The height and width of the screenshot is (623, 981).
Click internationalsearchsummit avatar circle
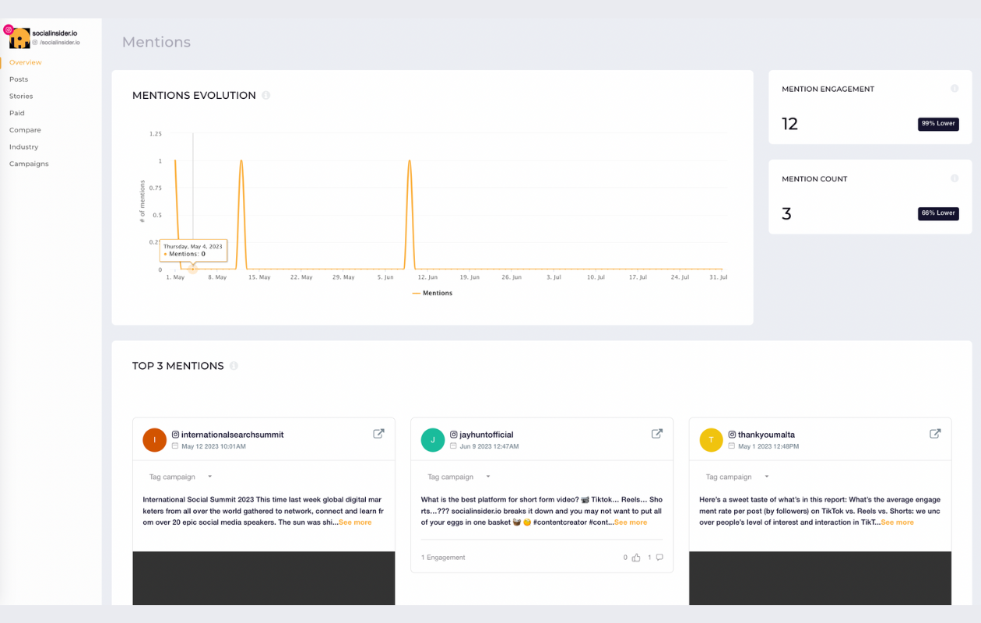[154, 440]
